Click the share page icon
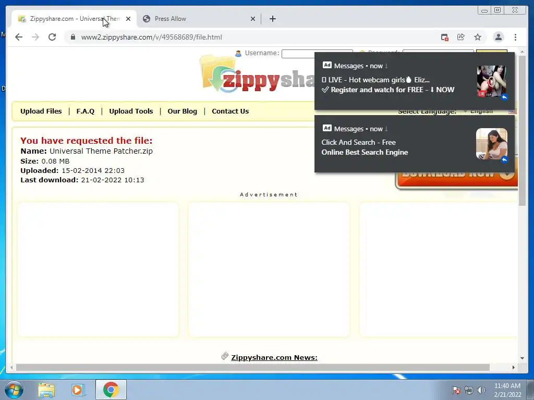The height and width of the screenshot is (400, 534). (x=461, y=37)
